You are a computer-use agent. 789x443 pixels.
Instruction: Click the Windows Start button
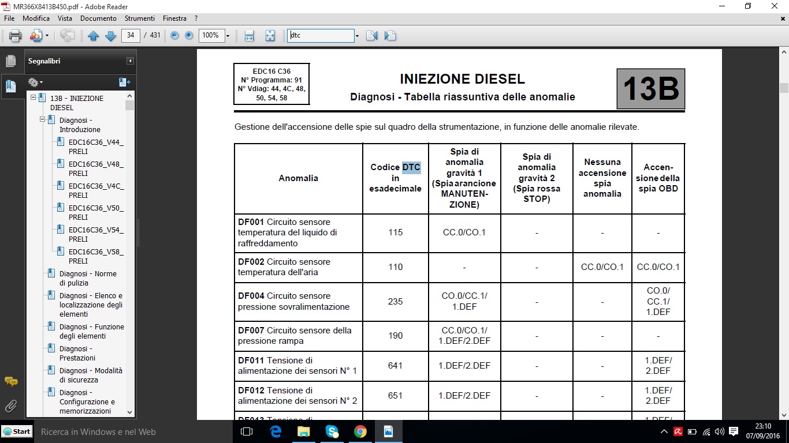pyautogui.click(x=17, y=431)
